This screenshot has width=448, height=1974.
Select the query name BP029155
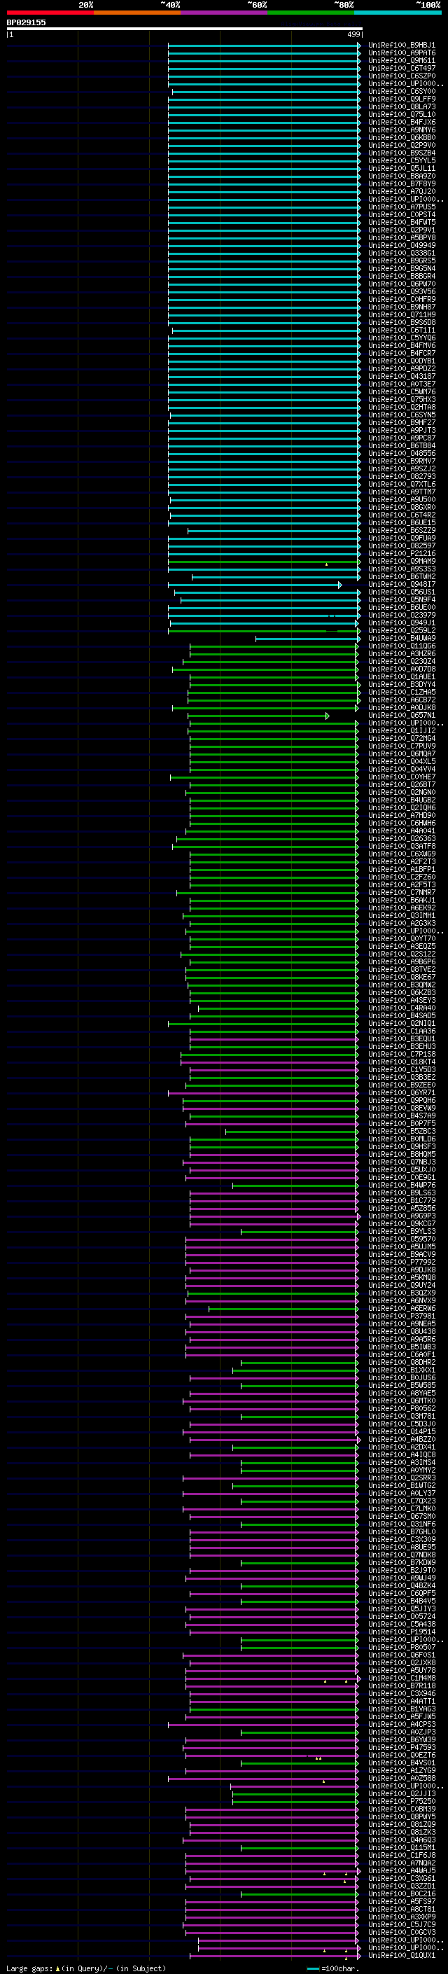click(x=26, y=22)
